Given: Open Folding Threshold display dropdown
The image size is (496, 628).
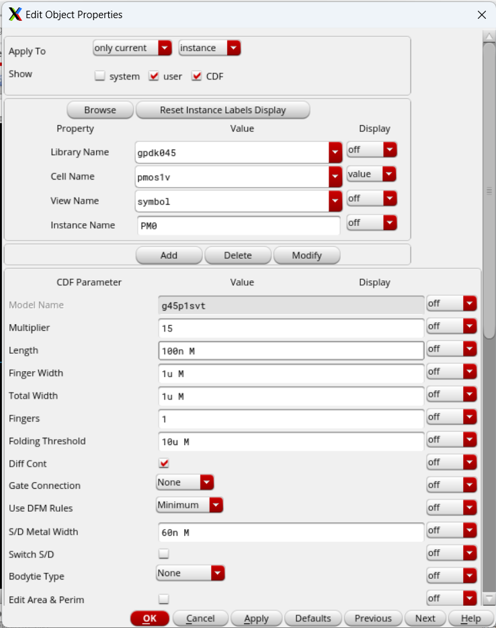Looking at the screenshot, I should click(452, 440).
